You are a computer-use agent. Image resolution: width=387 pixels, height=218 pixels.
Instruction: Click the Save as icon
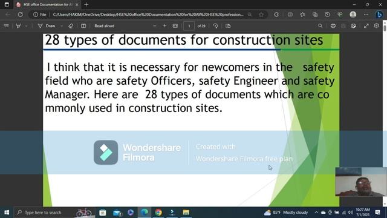(353, 25)
